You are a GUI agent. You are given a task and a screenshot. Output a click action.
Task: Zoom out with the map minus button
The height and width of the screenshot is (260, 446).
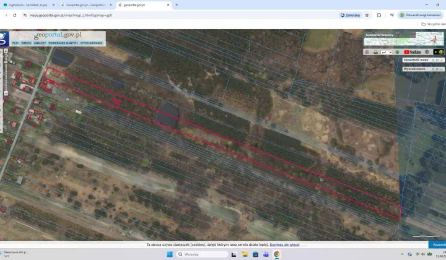[6, 93]
